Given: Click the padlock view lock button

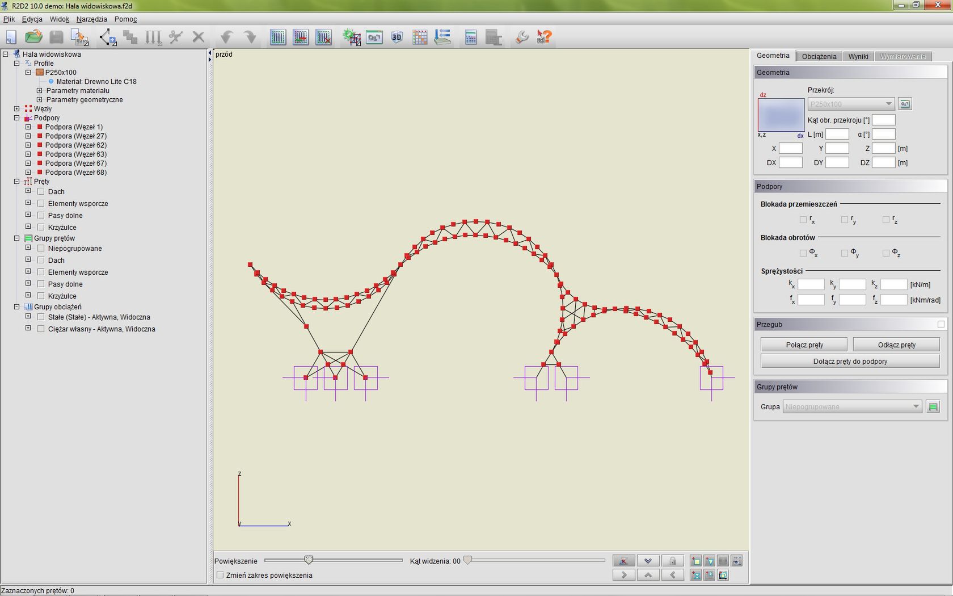Looking at the screenshot, I should click(672, 561).
